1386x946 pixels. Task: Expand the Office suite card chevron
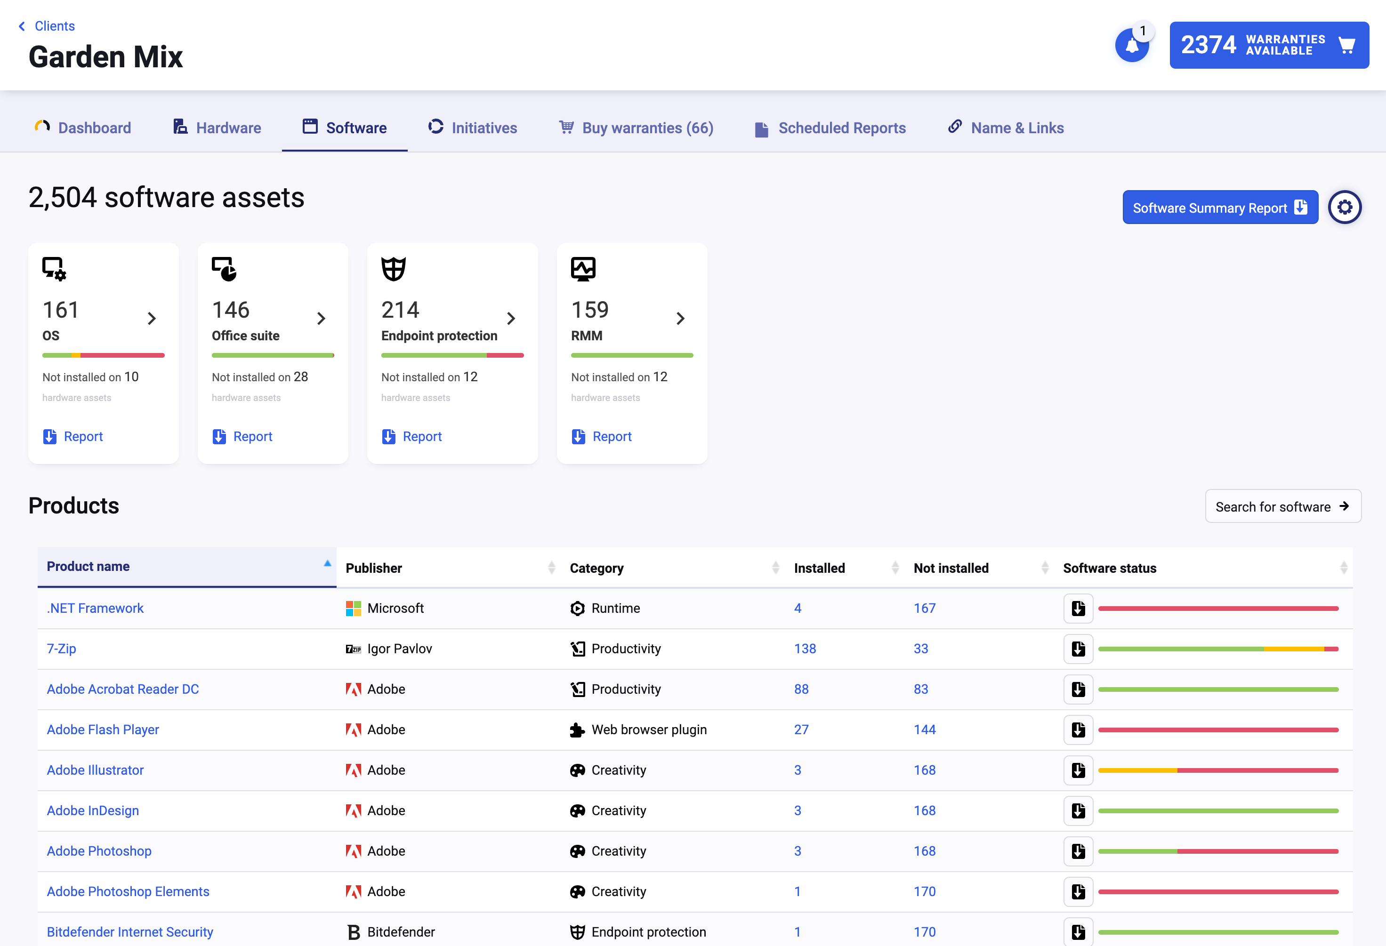coord(321,318)
